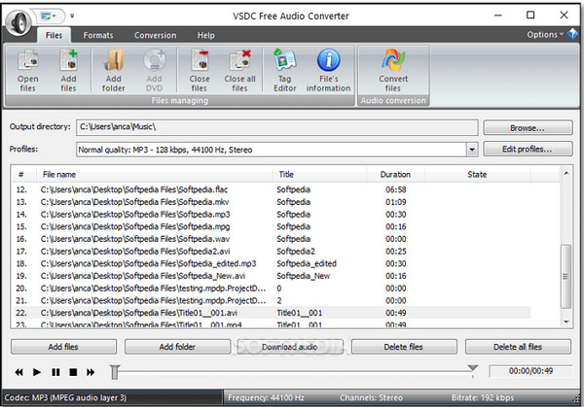Viewport: 584px width, 407px height.
Task: Click the Delete files button
Action: pos(404,347)
